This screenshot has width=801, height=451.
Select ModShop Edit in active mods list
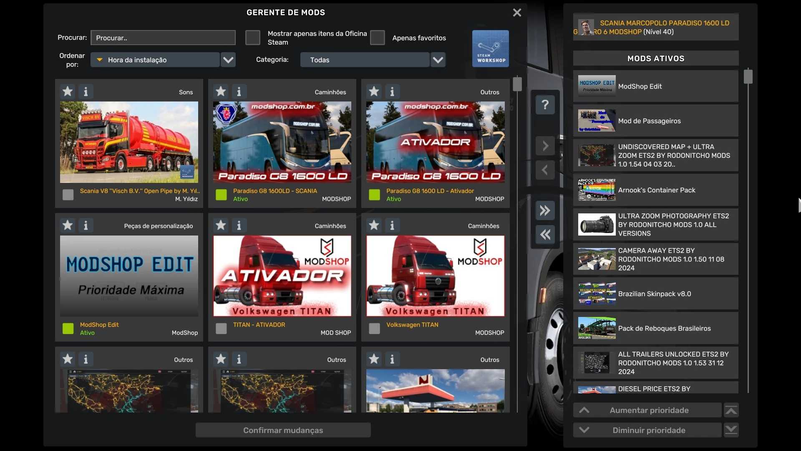tap(655, 86)
